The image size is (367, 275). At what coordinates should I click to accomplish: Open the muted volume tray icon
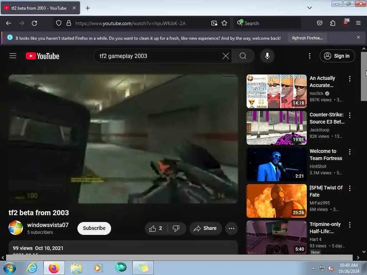[x=331, y=269]
